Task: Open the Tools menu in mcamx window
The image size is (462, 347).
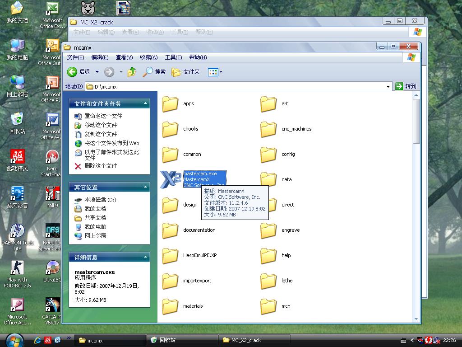Action: click(173, 57)
